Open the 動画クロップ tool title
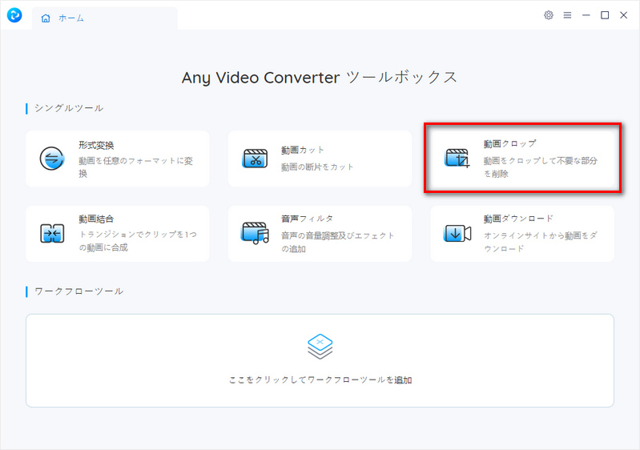The height and width of the screenshot is (450, 640). (x=509, y=143)
